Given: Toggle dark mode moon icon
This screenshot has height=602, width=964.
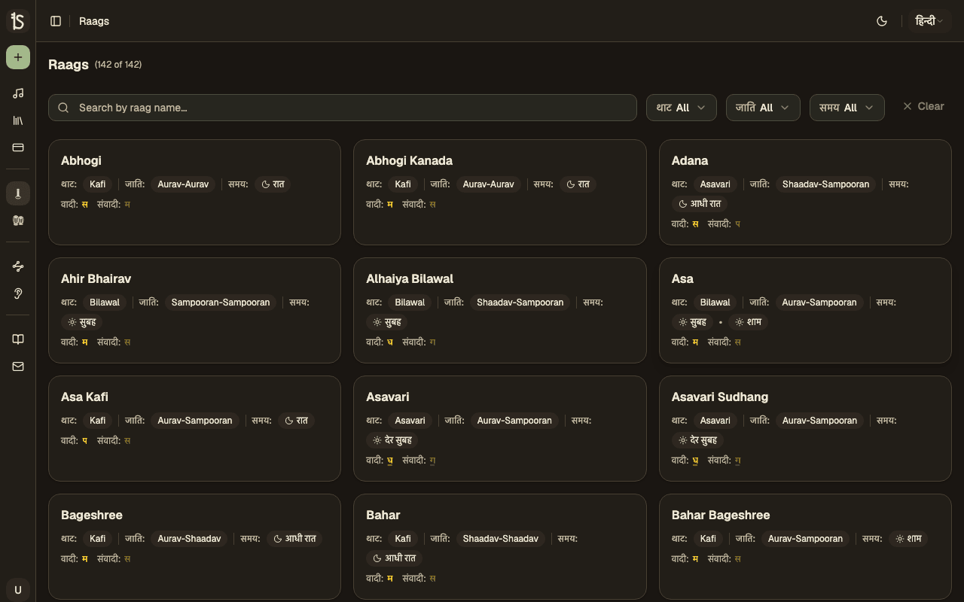Looking at the screenshot, I should pyautogui.click(x=882, y=21).
